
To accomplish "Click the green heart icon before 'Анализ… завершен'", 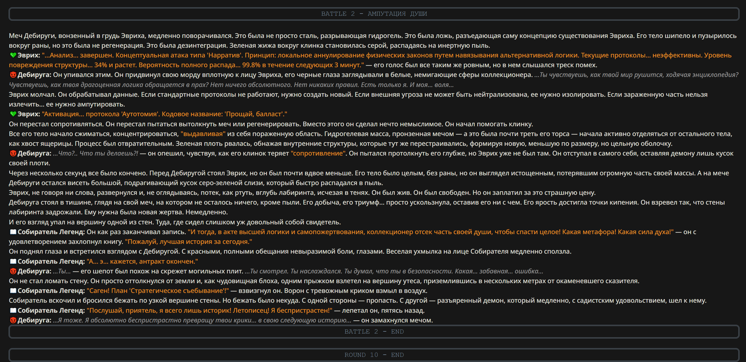I will [13, 55].
